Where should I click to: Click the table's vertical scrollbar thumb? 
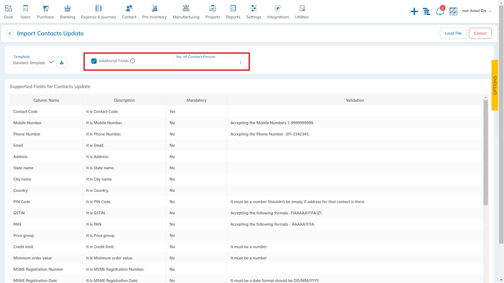pos(486,153)
